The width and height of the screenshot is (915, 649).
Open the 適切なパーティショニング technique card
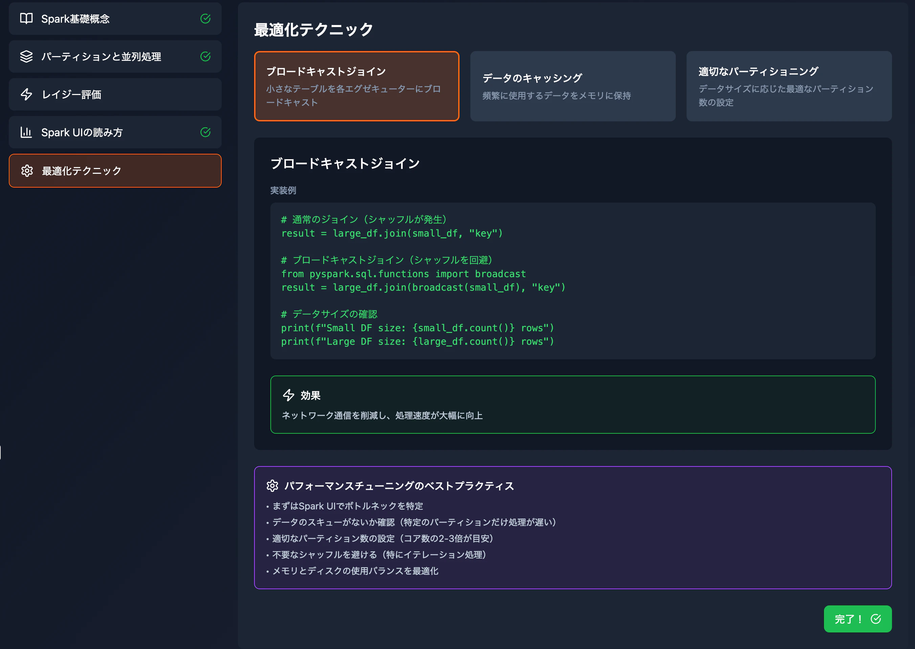coord(789,86)
